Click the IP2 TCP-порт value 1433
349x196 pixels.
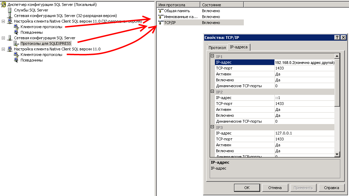pyautogui.click(x=304, y=104)
